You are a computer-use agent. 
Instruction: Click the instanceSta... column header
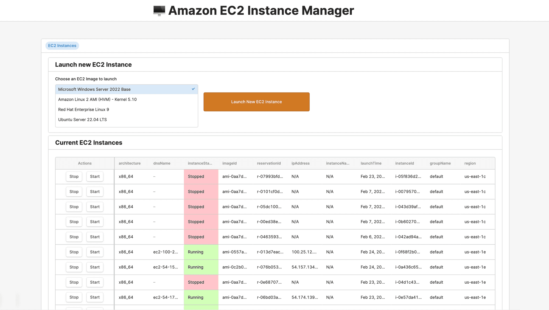click(200, 163)
